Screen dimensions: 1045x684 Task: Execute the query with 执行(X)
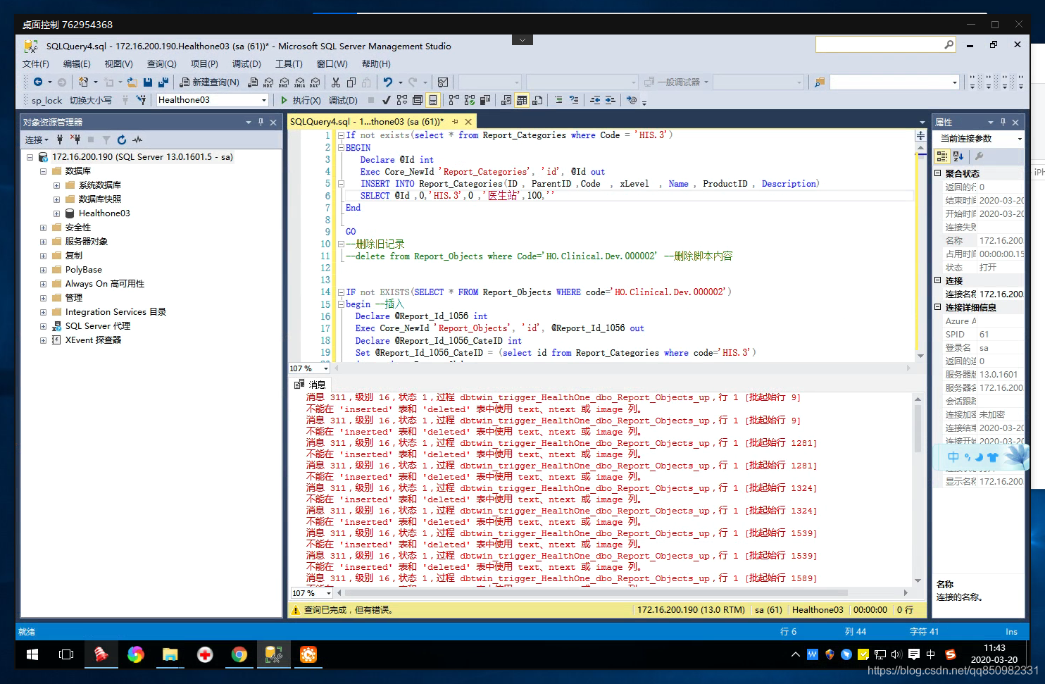pyautogui.click(x=306, y=99)
